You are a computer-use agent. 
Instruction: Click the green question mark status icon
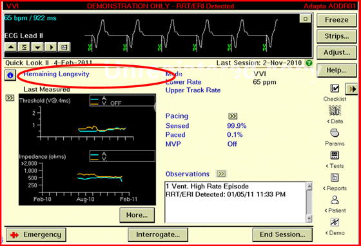pyautogui.click(x=309, y=63)
